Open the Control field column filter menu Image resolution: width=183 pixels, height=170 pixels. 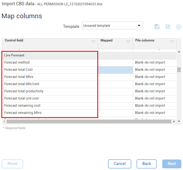click(x=93, y=42)
